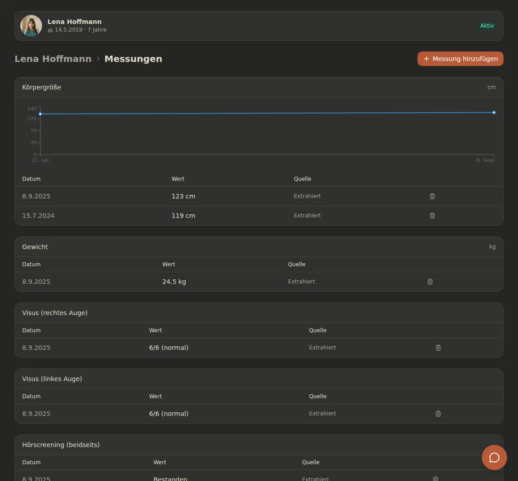This screenshot has height=481, width=518.
Task: Go back via Lena Hoffmann breadcrumb
Action: pyautogui.click(x=53, y=59)
